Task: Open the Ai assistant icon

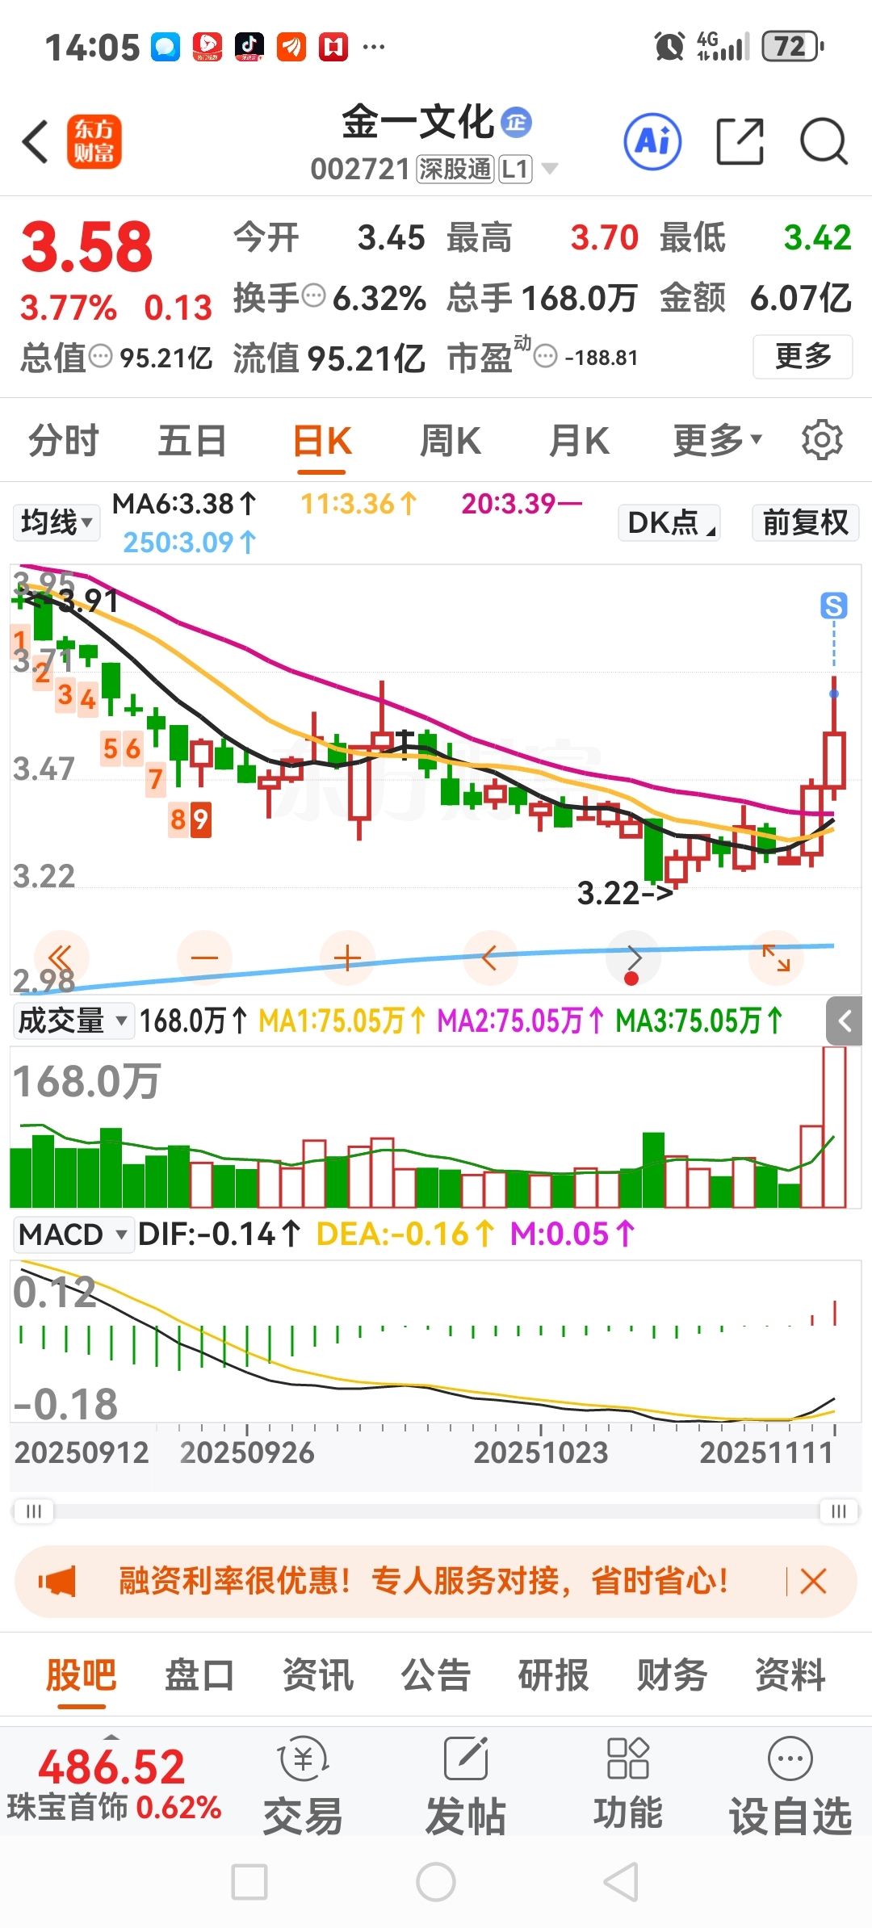Action: 652,141
